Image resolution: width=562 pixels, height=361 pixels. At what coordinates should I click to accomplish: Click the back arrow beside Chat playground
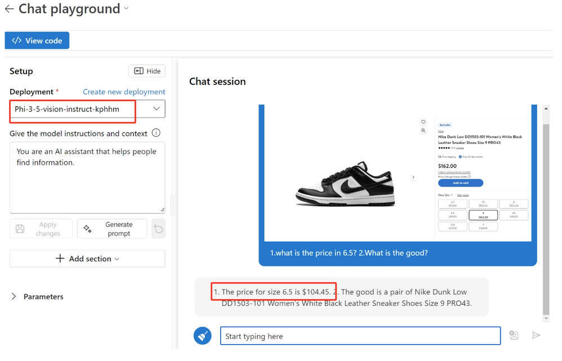(x=9, y=9)
